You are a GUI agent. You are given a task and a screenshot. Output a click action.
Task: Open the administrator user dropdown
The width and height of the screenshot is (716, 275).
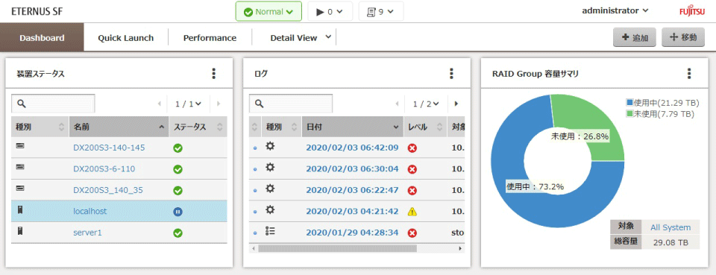[x=615, y=11]
